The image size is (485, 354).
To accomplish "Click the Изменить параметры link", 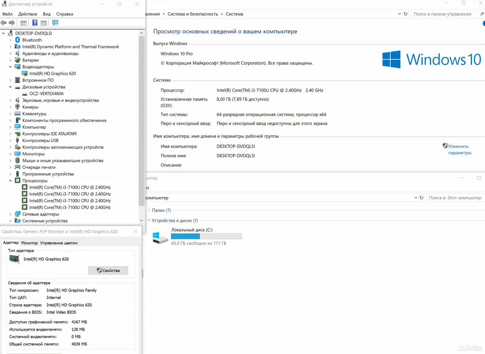I will [459, 149].
